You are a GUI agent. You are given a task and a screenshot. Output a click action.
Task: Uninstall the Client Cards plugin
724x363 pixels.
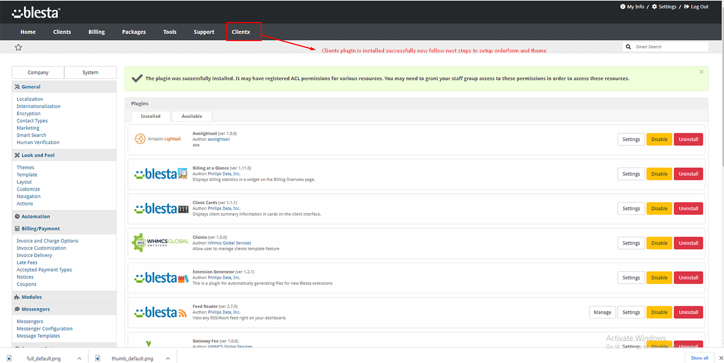pos(688,209)
